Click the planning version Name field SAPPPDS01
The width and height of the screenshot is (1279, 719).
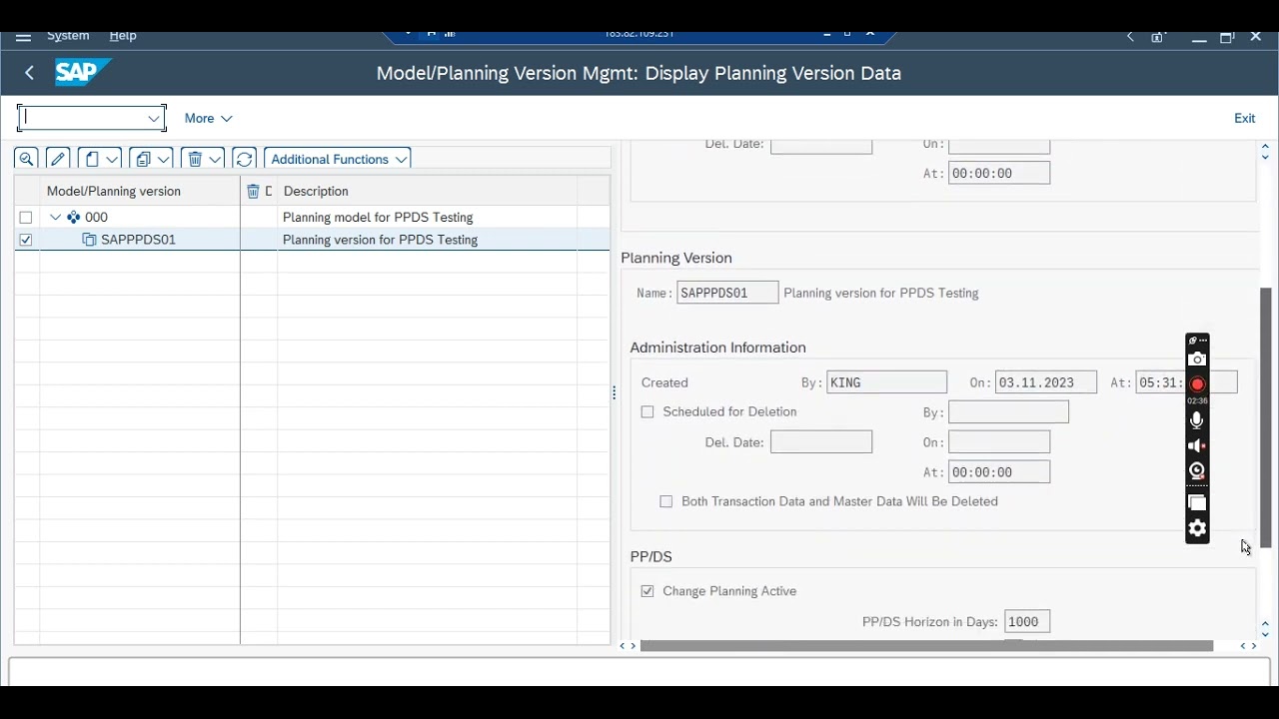(727, 293)
